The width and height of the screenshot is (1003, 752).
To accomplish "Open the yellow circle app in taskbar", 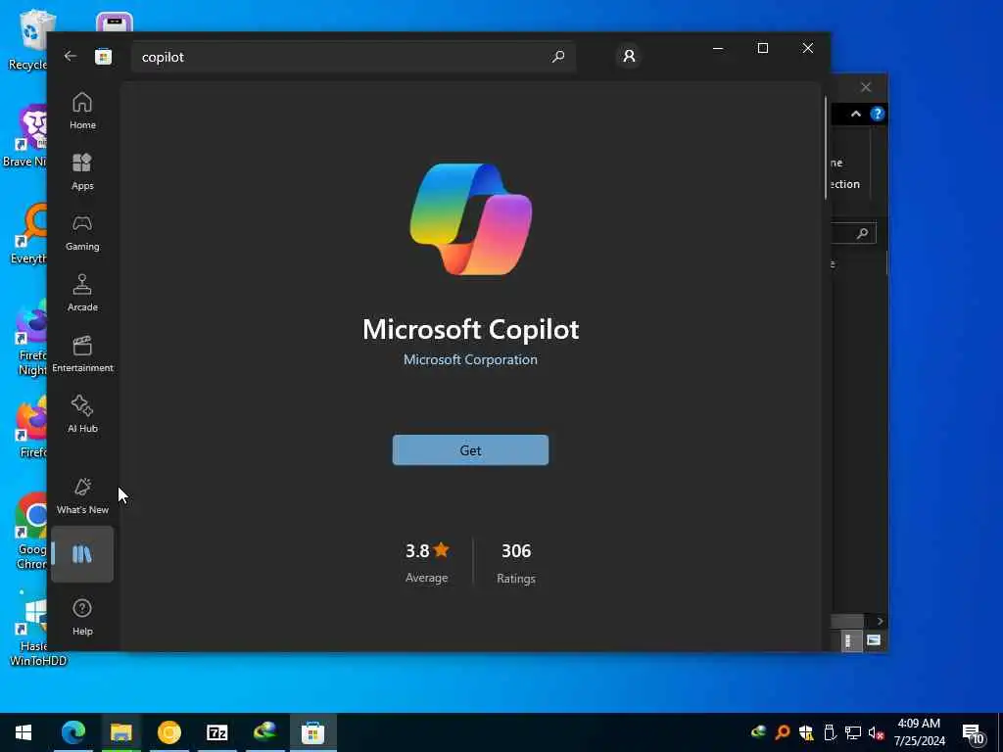I will (169, 732).
